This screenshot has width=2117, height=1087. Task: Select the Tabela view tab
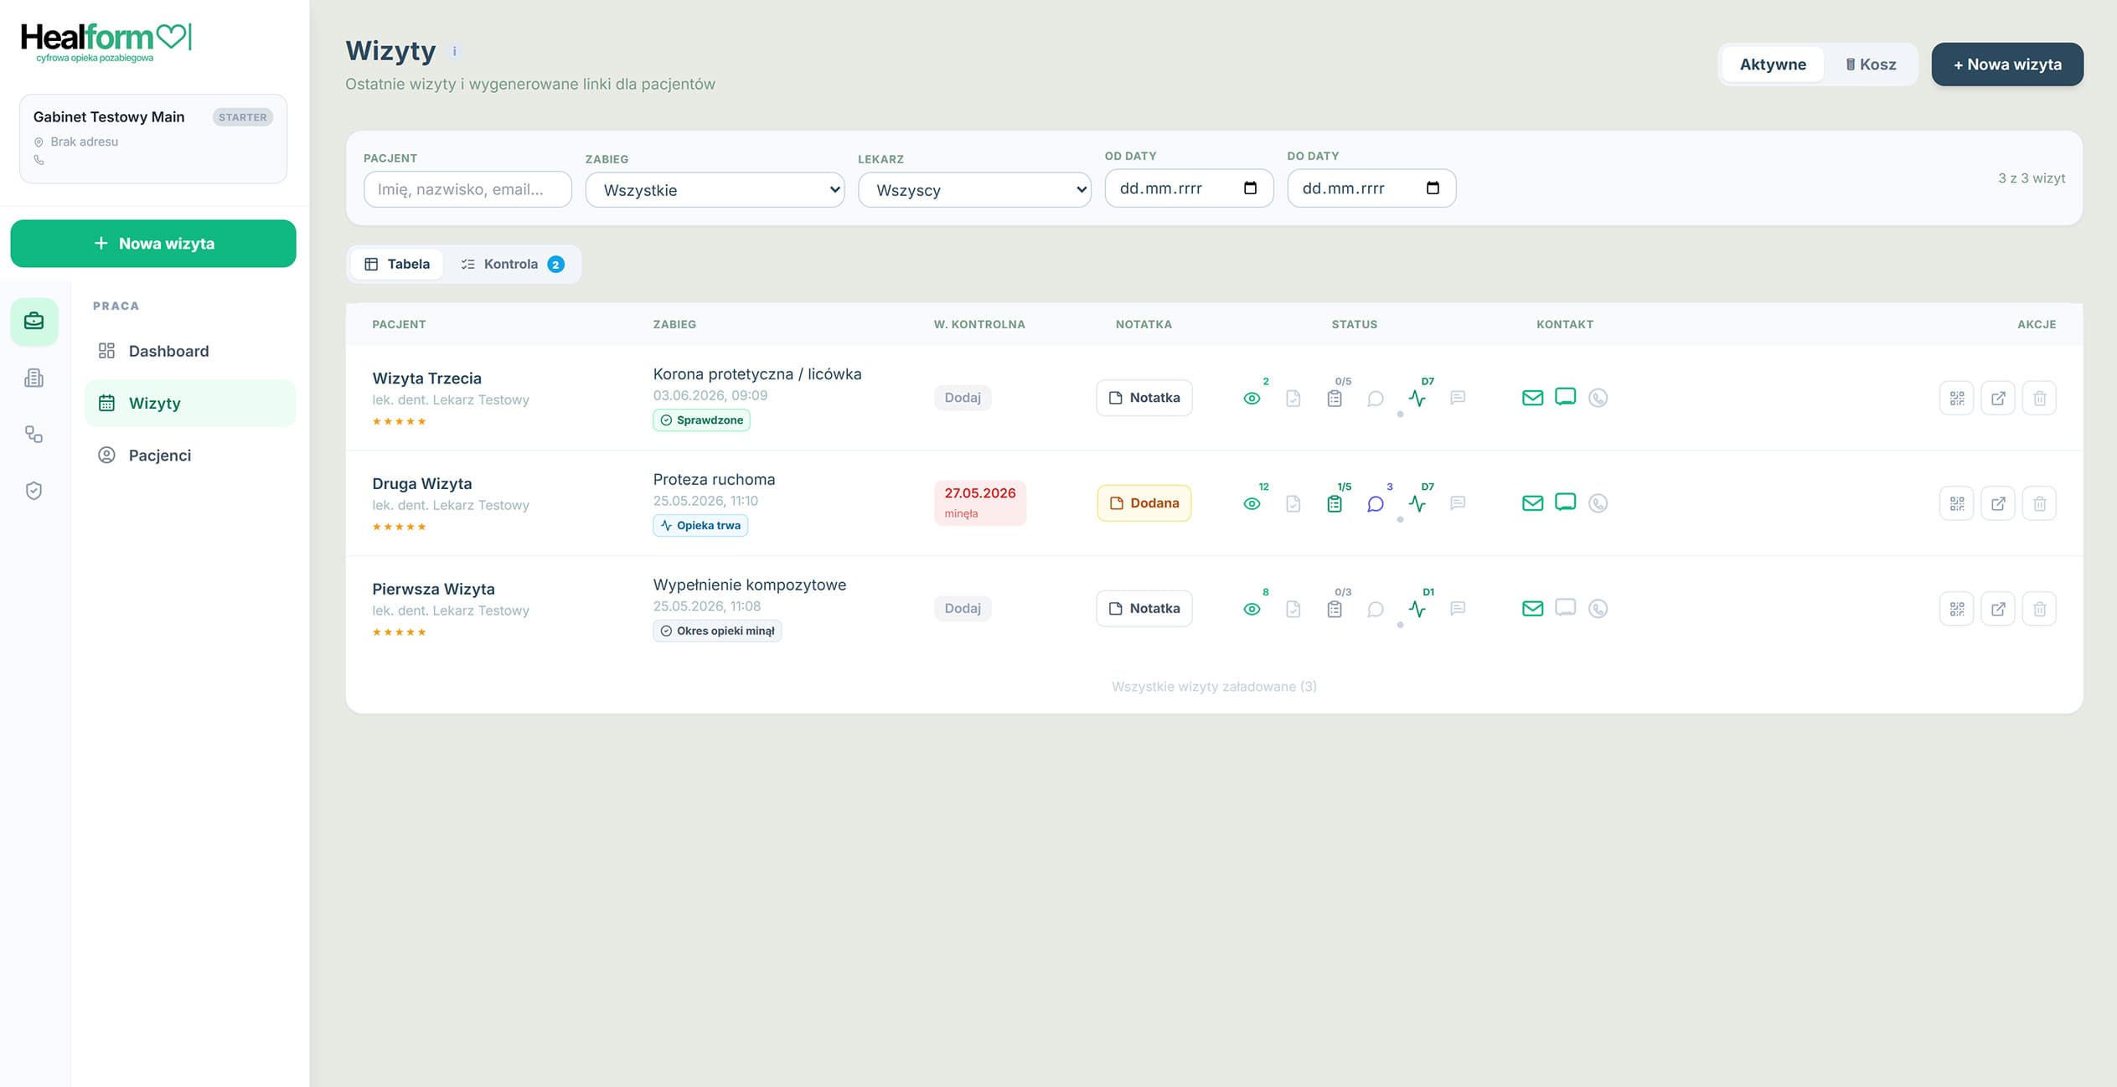point(397,264)
